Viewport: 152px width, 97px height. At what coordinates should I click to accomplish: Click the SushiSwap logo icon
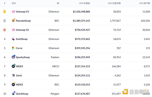13,39
